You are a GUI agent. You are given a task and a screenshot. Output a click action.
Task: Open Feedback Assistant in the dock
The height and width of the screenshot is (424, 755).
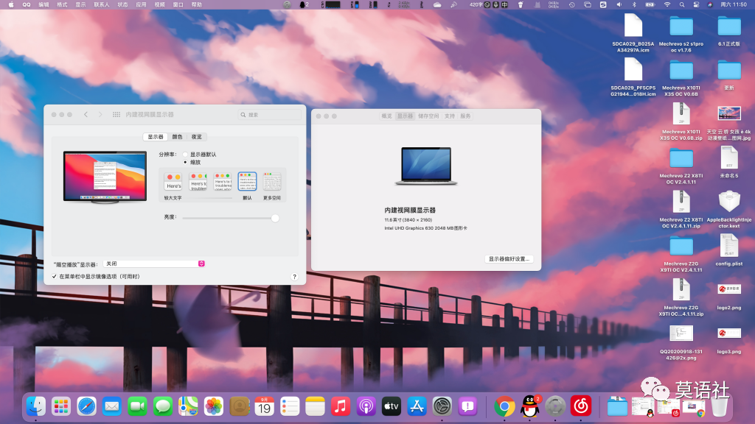(467, 406)
